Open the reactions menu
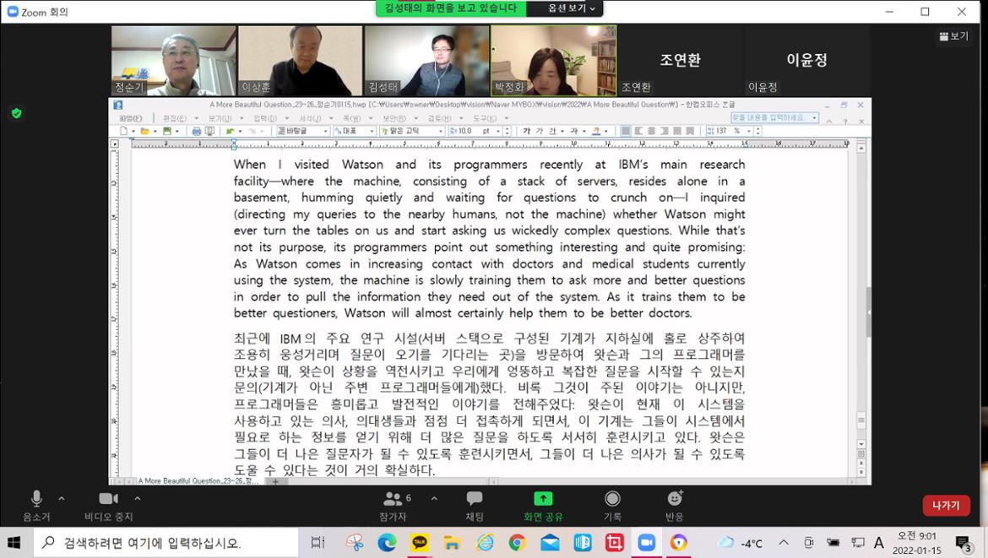 pyautogui.click(x=674, y=504)
